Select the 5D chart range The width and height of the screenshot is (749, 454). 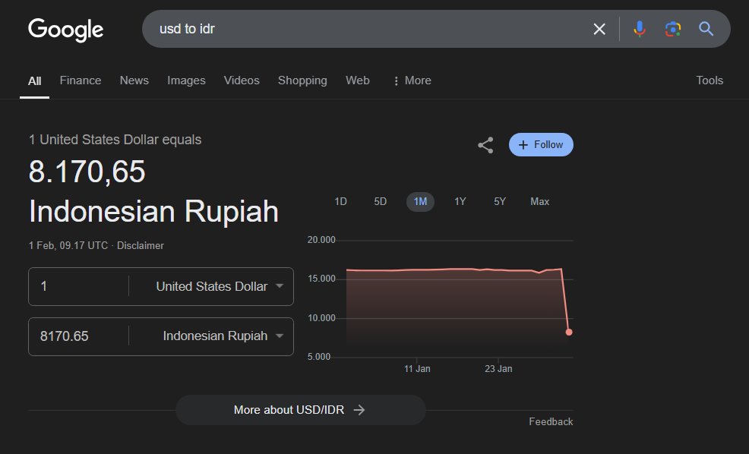pos(381,201)
